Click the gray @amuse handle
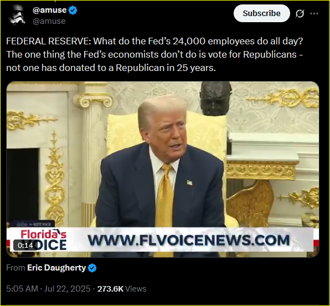Image resolution: width=330 pixels, height=306 pixels. tap(49, 21)
